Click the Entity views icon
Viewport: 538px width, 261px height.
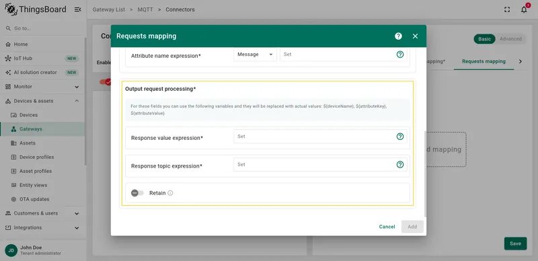[x=13, y=185]
